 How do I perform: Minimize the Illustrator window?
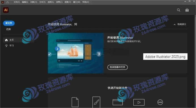point(185,1)
